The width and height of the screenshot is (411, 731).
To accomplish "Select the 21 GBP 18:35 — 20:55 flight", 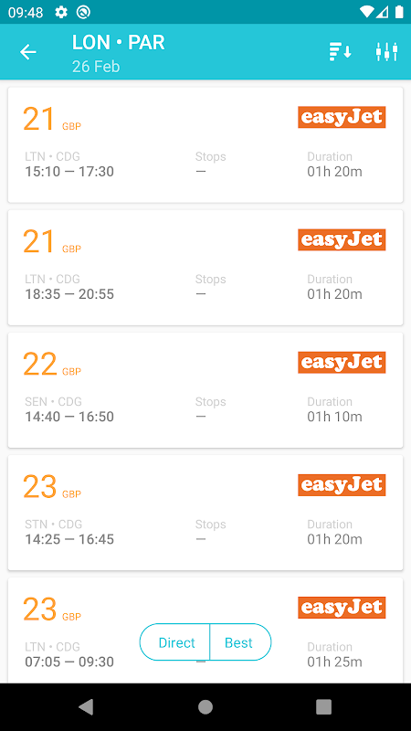I will coord(205,268).
